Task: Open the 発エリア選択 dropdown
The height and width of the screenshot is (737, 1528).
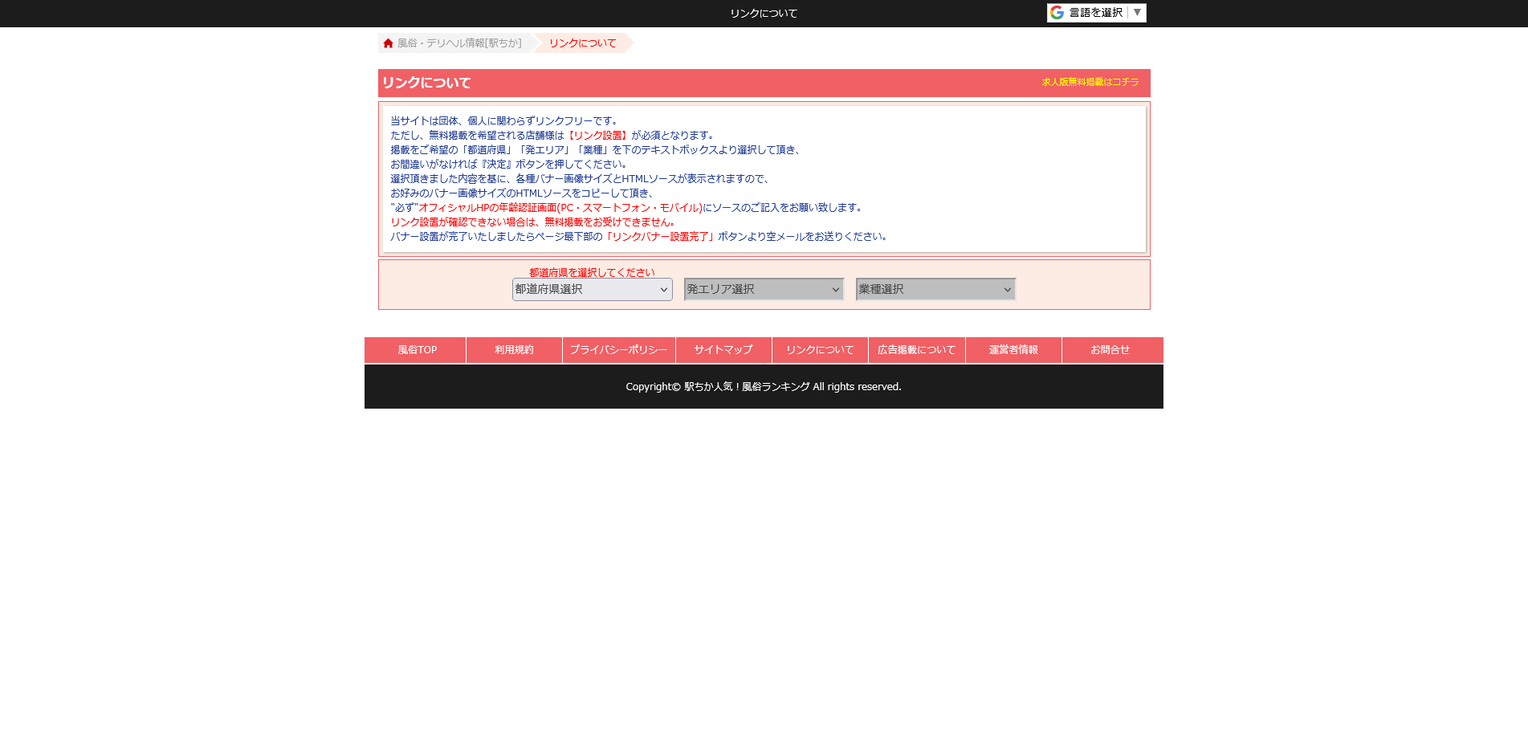Action: (764, 290)
